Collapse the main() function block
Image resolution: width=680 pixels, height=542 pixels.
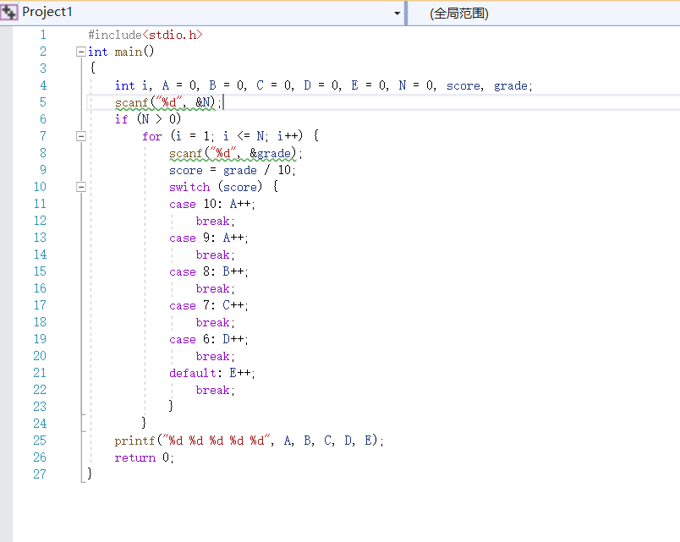(81, 52)
